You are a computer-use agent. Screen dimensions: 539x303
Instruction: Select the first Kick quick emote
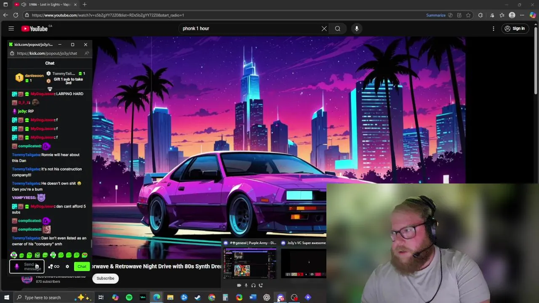(x=14, y=255)
